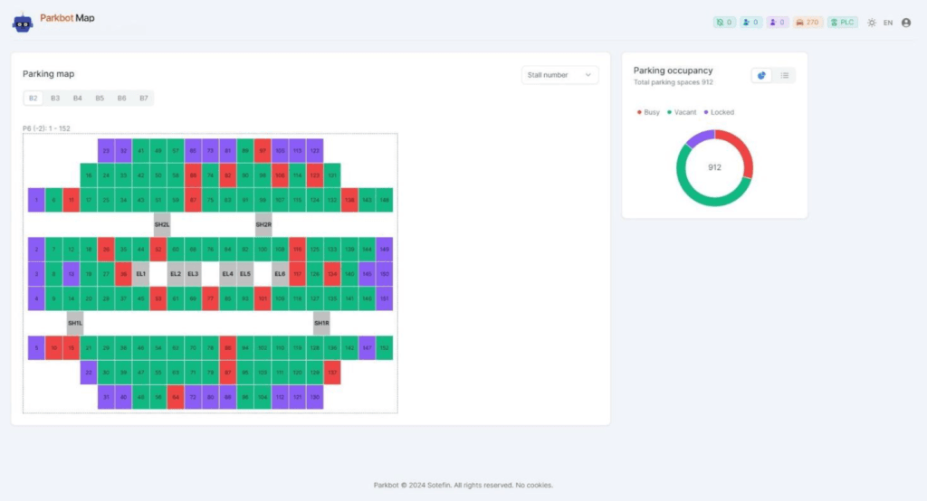Select busy stall 77

coord(210,298)
